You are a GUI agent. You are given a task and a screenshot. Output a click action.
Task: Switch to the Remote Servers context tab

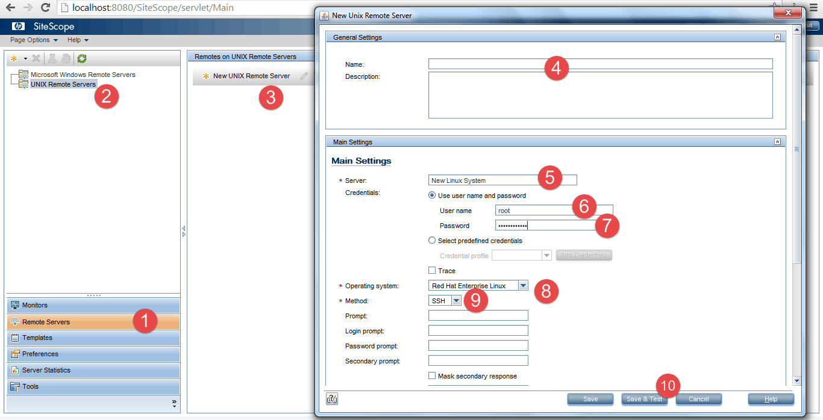pyautogui.click(x=93, y=322)
